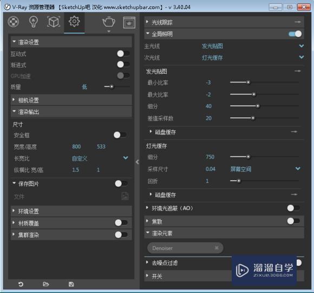Click the 最小比率 value -3
Viewport: 314px width, 293px height.
pos(208,82)
